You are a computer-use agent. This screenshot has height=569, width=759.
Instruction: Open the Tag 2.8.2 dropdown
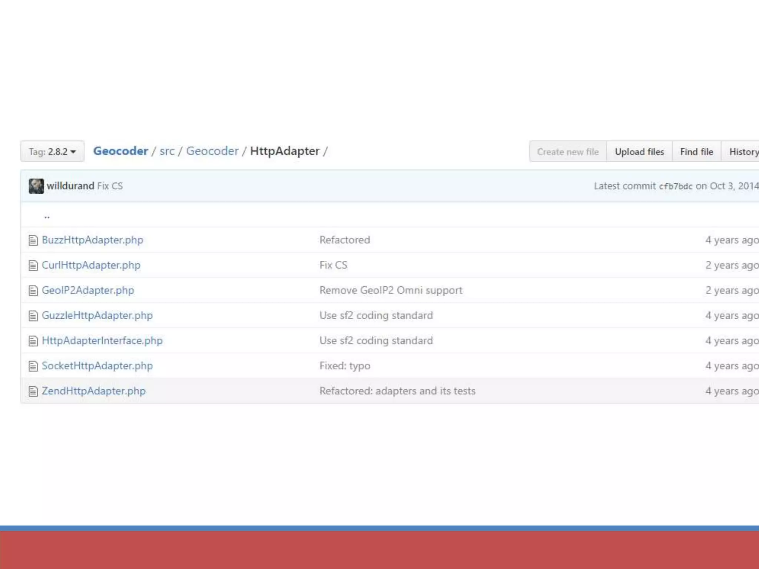tap(52, 152)
